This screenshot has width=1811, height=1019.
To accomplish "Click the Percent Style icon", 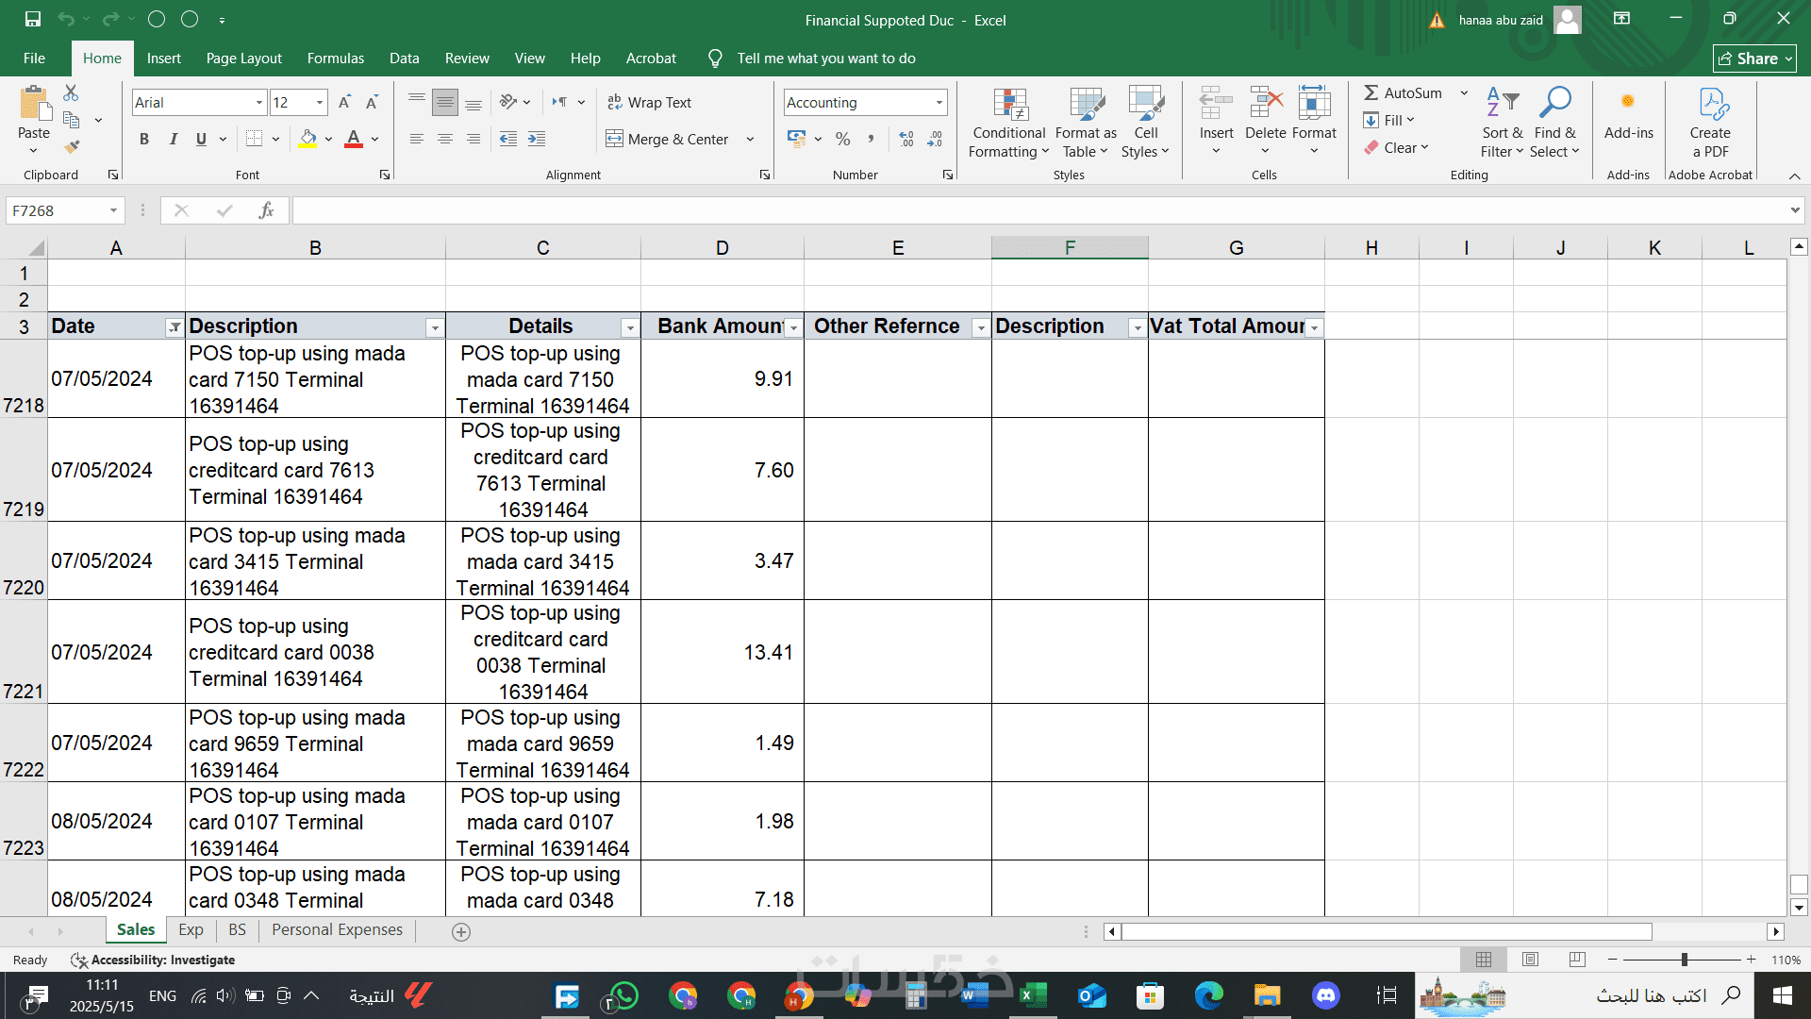I will (x=842, y=139).
